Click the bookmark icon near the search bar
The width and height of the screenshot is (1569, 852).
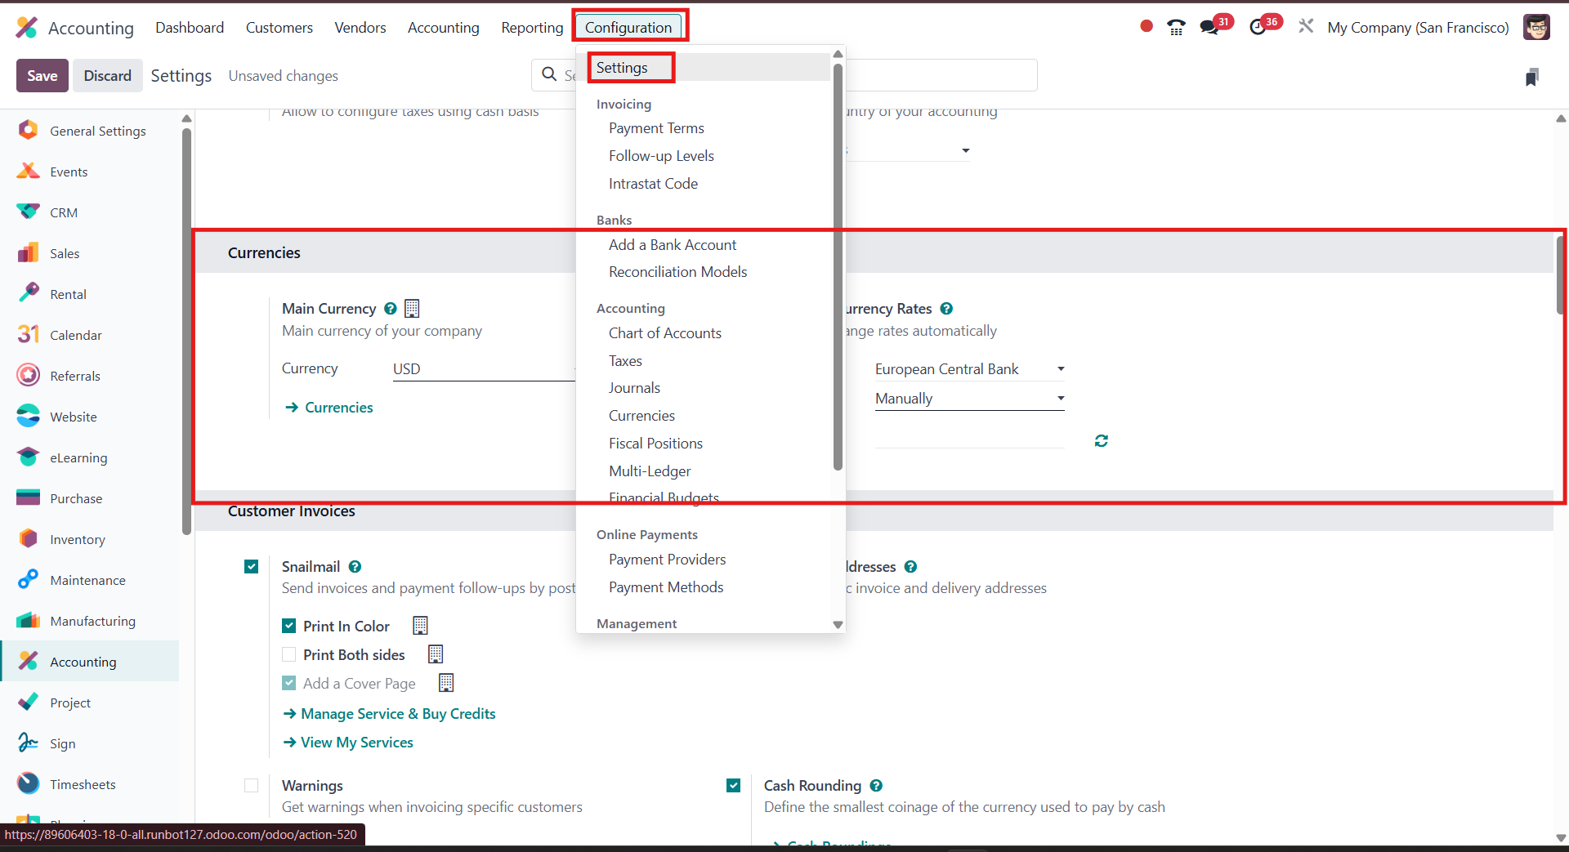point(1532,75)
